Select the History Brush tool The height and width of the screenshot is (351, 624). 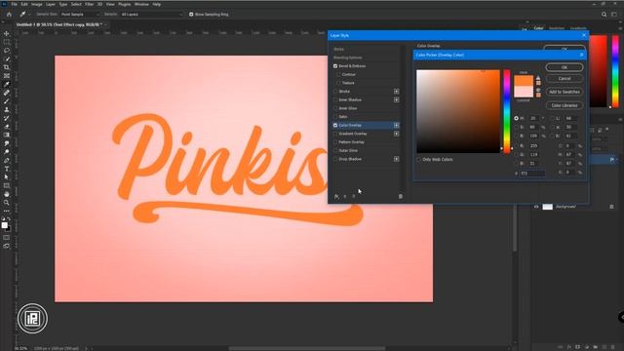pyautogui.click(x=7, y=118)
